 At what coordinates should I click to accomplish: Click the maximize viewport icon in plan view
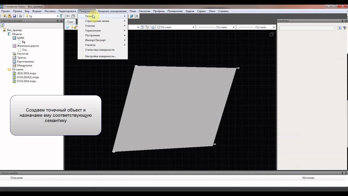tap(271, 35)
